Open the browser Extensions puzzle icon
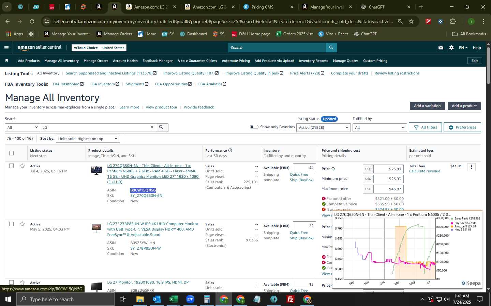491x306 pixels. (x=453, y=21)
